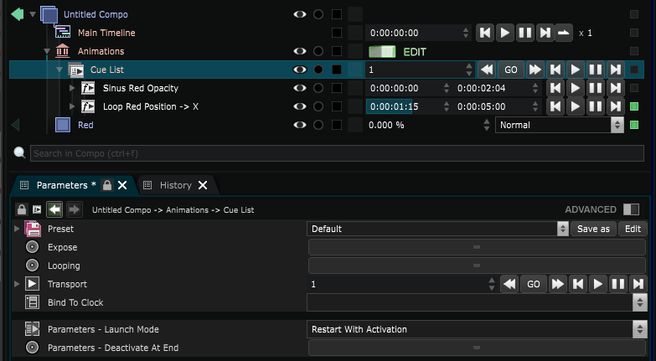This screenshot has height=361, width=656.
Task: Play the Main Timeline
Action: click(505, 33)
